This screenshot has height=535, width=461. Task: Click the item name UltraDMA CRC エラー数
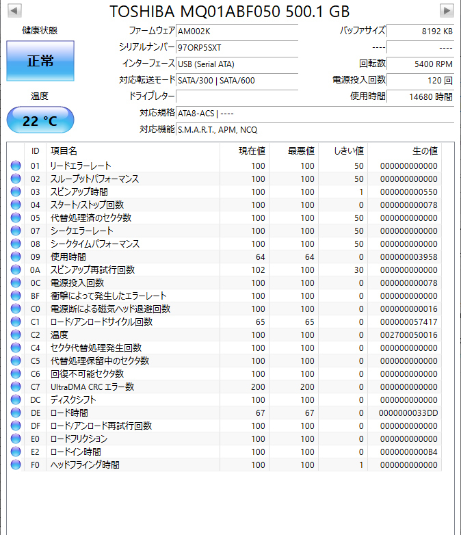point(92,387)
